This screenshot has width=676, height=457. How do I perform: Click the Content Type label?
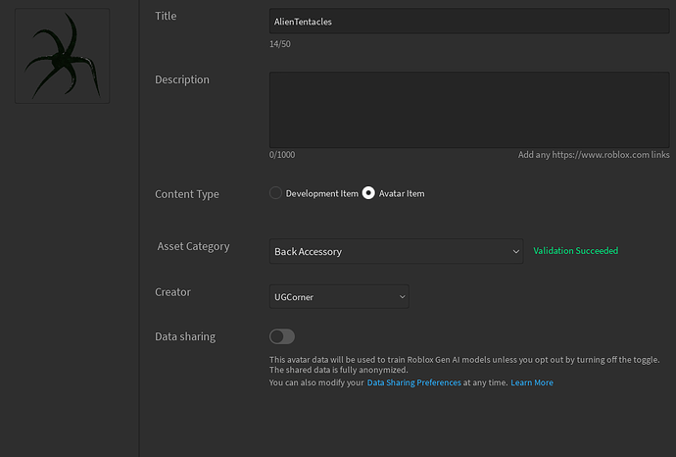click(187, 194)
